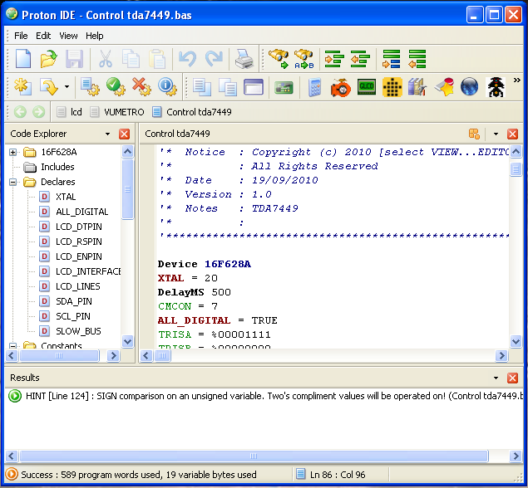Open the Results panel dropdown arrow
The height and width of the screenshot is (488, 528).
pos(496,378)
